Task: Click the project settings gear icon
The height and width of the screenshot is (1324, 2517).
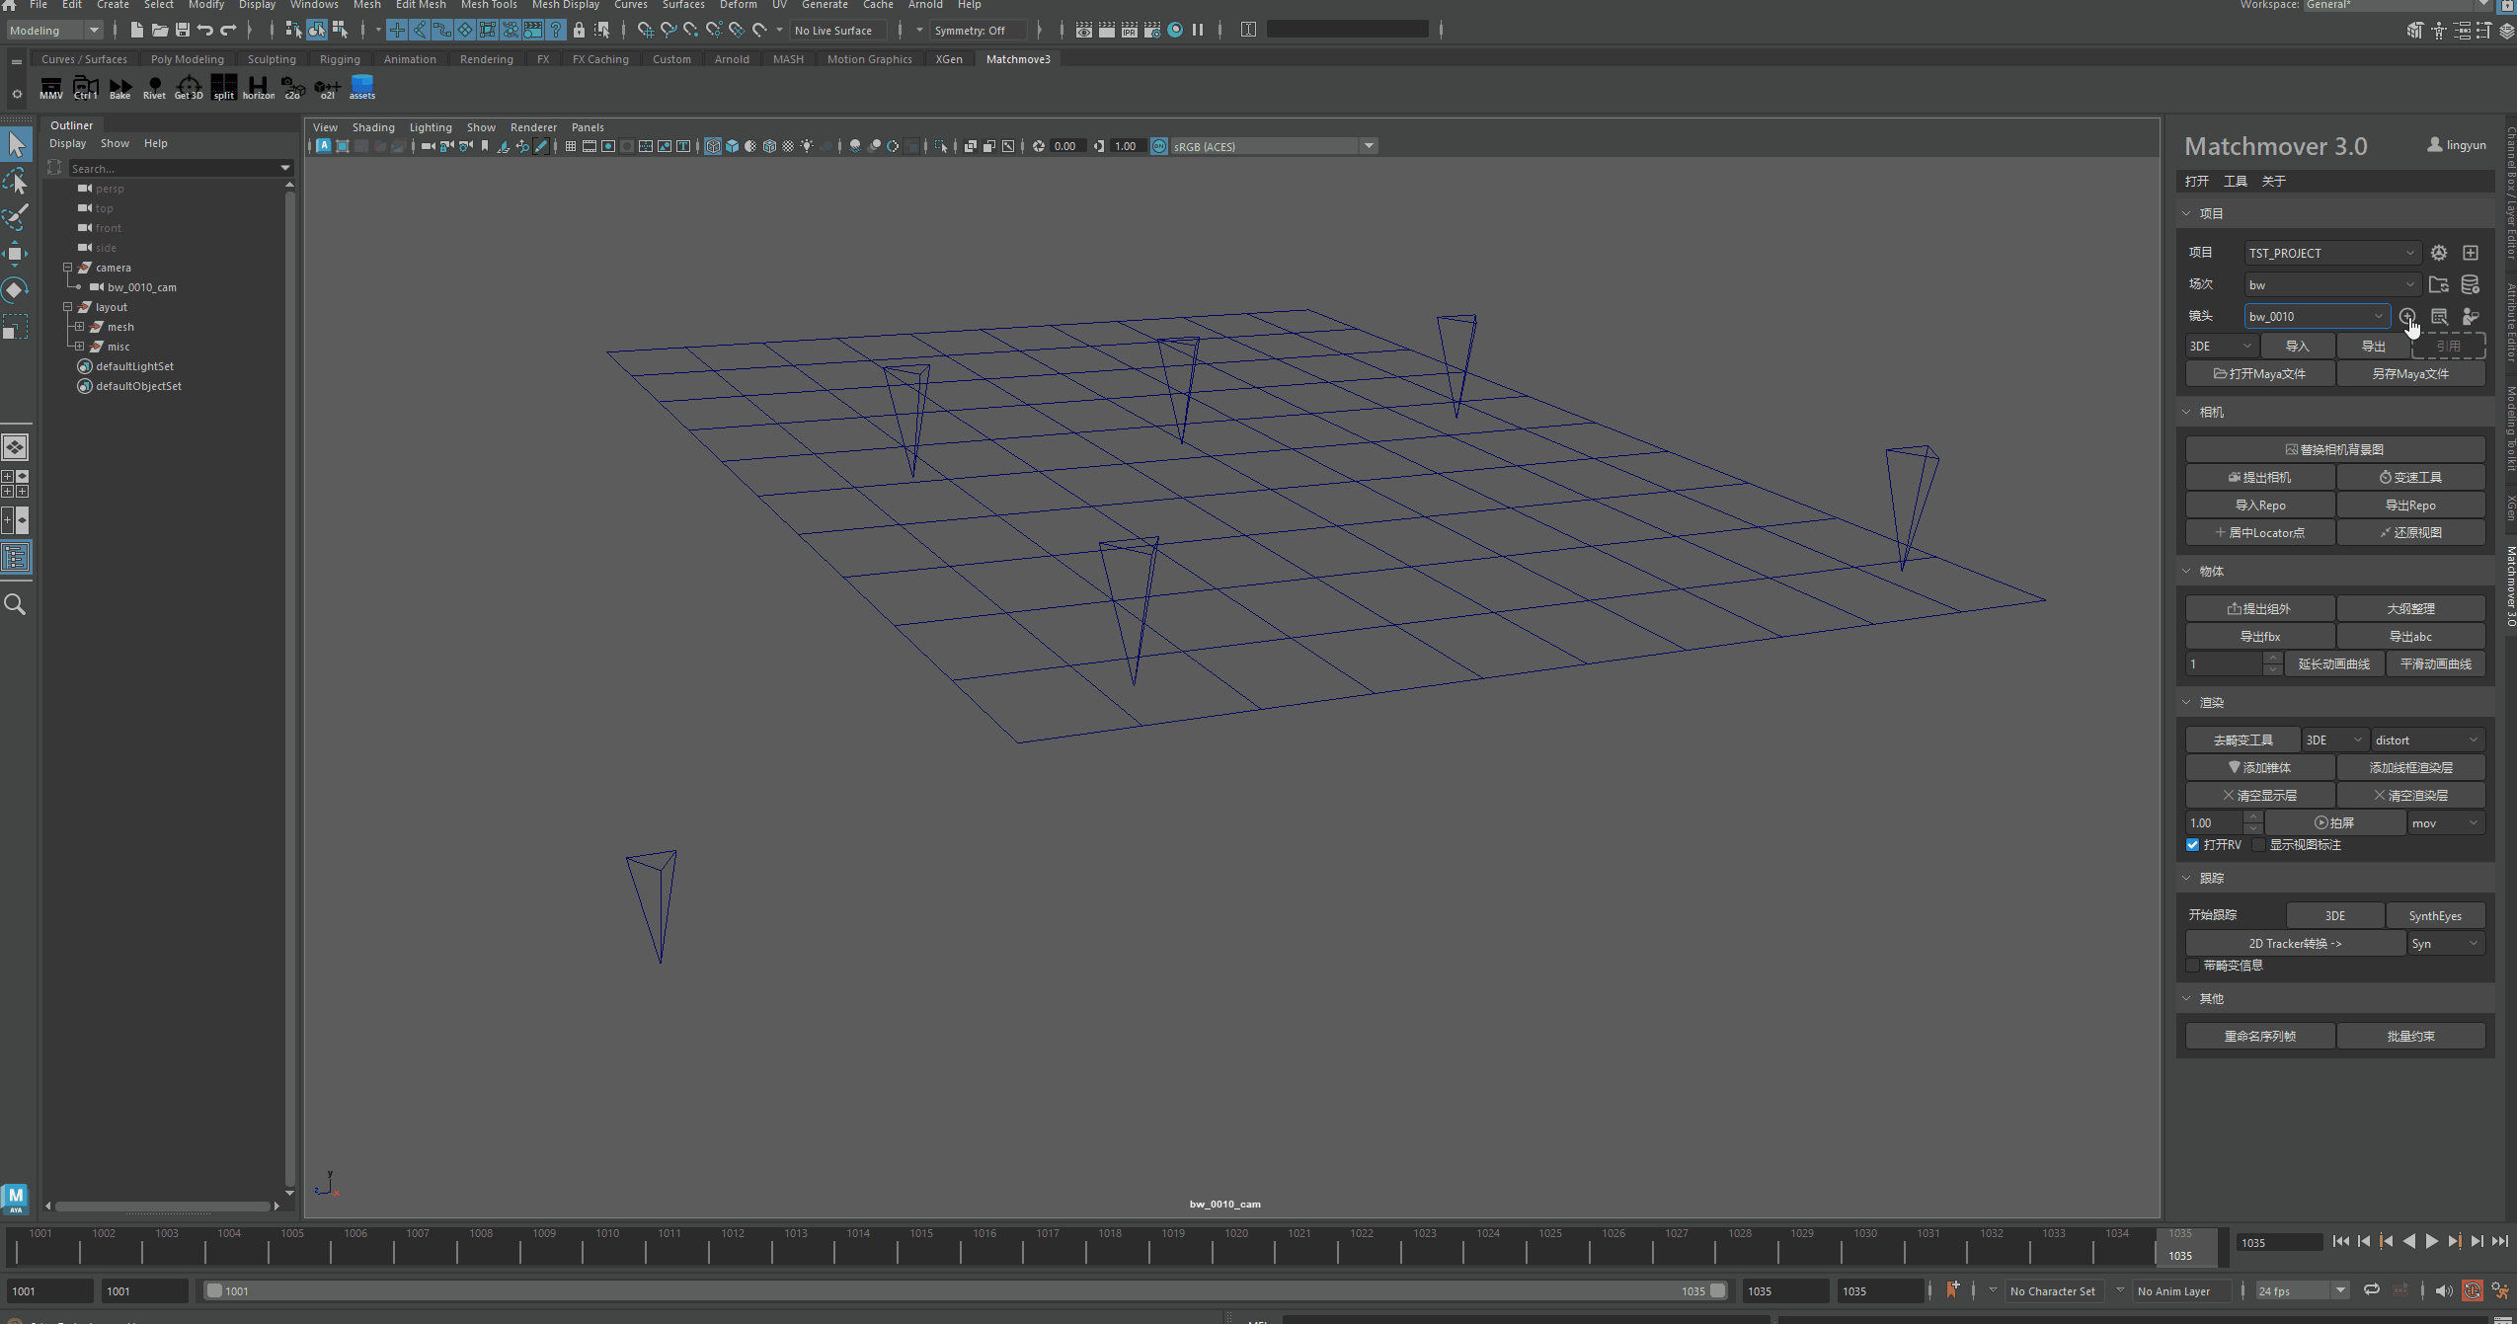Action: tap(2438, 253)
